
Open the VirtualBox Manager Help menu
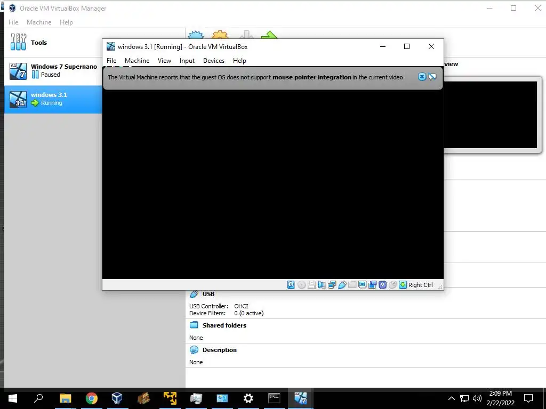point(66,22)
